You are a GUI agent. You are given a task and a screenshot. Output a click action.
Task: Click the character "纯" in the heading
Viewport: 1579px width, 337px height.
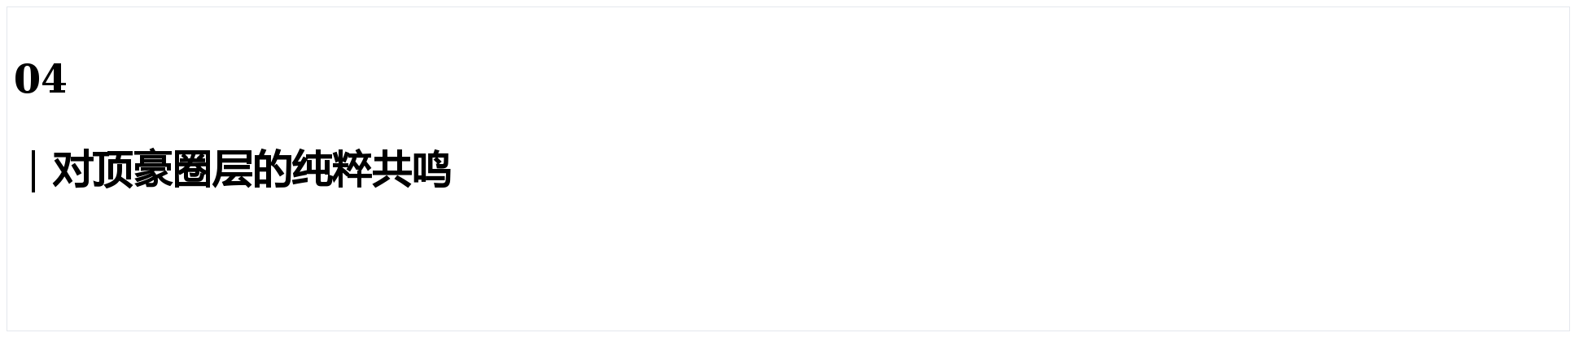point(311,171)
